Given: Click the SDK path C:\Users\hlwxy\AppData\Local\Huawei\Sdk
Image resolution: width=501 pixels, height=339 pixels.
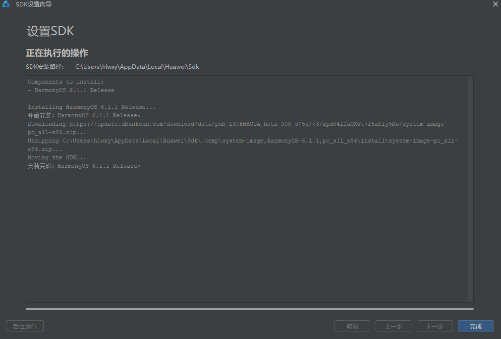Looking at the screenshot, I should 137,67.
